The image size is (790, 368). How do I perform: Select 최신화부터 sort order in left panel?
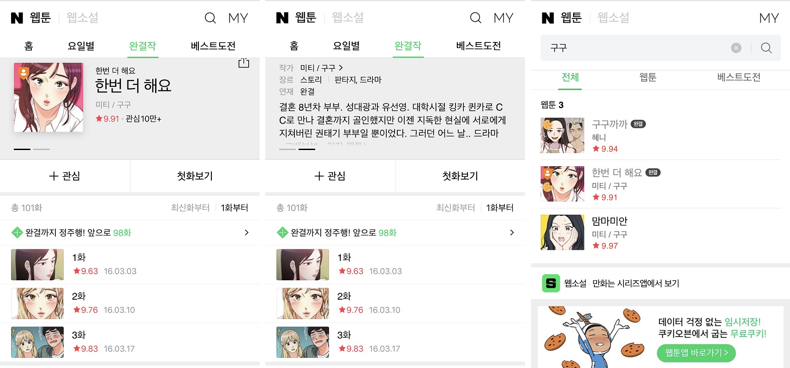[190, 208]
